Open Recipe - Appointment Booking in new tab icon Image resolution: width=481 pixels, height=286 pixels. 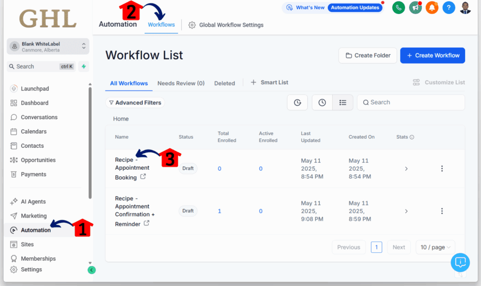click(143, 177)
